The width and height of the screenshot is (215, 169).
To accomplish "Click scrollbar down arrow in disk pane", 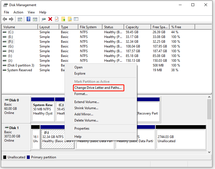I will (x=209, y=152).
